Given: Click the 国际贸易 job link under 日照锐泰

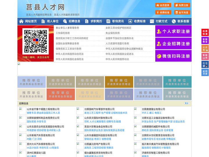Looking at the screenshot, I should pos(31,122).
